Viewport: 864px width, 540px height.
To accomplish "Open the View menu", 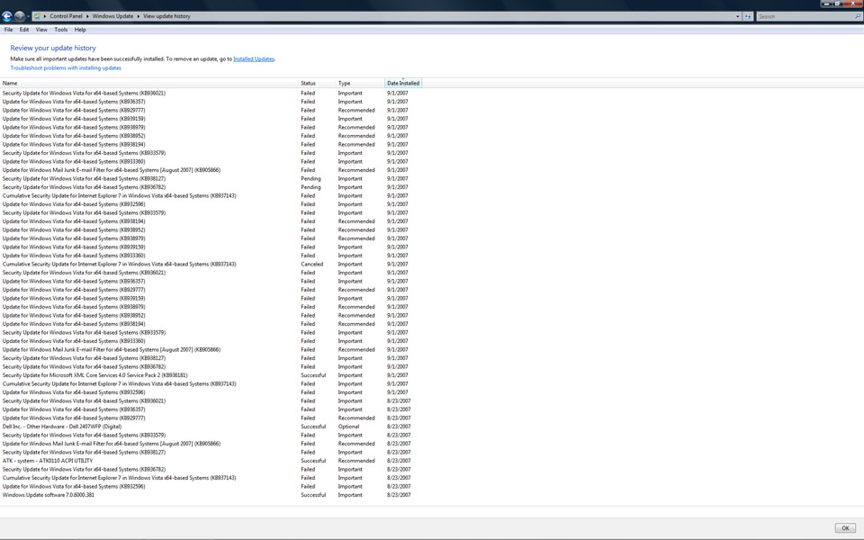I will pyautogui.click(x=41, y=30).
